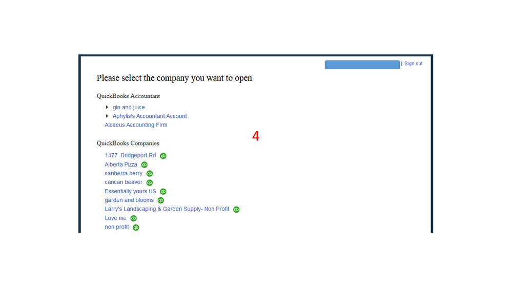The height and width of the screenshot is (288, 512).
Task: Click QuickBooks icon beside non profit
Action: [x=136, y=227]
